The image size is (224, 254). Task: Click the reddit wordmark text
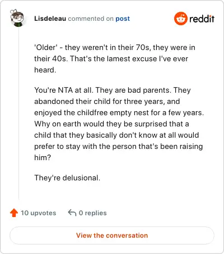pyautogui.click(x=202, y=19)
